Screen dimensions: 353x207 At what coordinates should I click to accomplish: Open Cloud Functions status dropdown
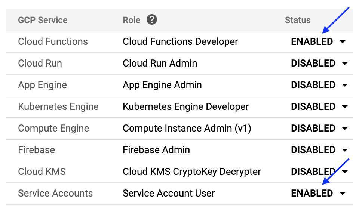[x=343, y=42]
